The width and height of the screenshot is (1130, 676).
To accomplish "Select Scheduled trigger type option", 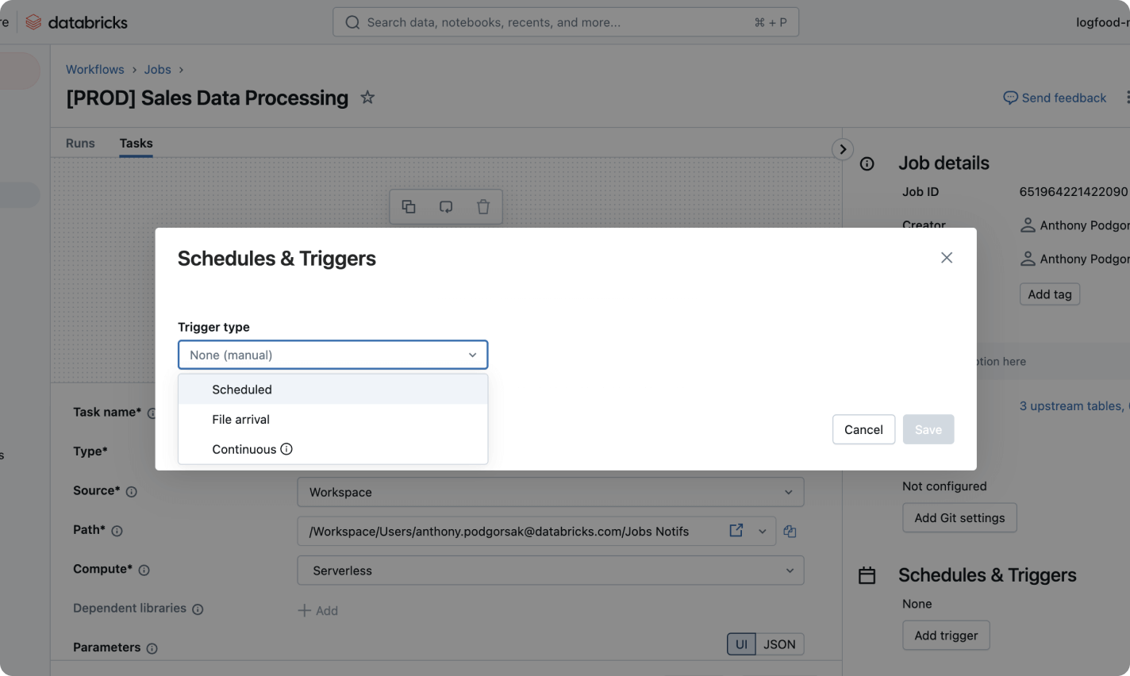I will coord(242,390).
